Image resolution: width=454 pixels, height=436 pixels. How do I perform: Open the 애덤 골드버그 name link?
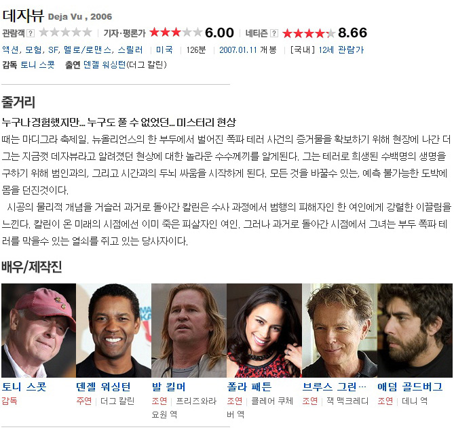point(410,387)
